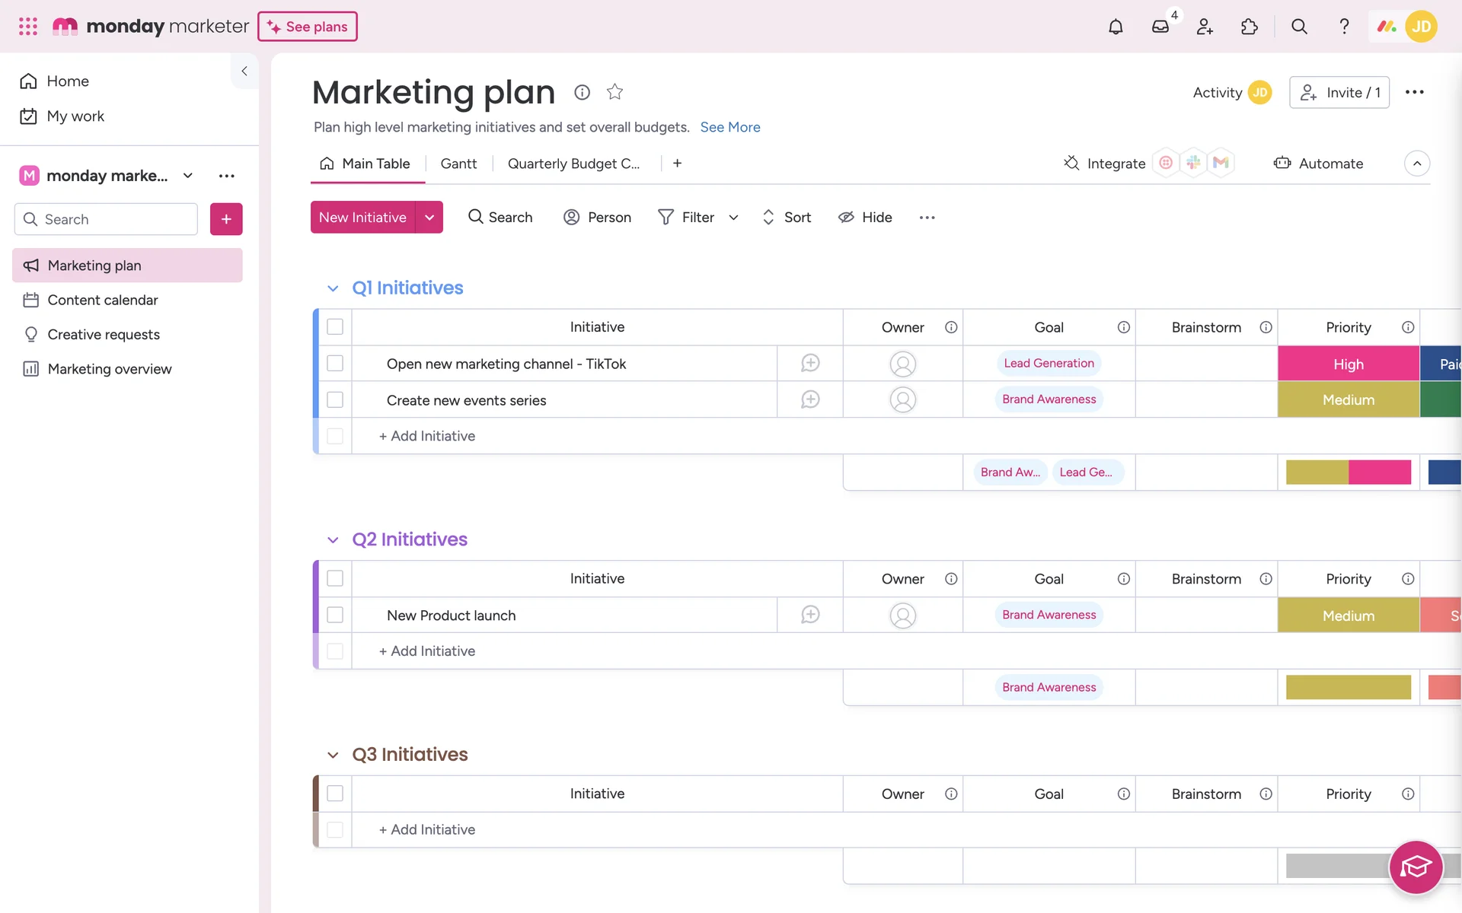Click the Owner avatar for New Product launch
1462x913 pixels.
902,616
